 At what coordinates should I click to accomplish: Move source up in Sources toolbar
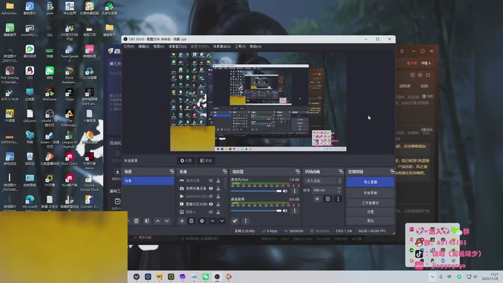213,221
